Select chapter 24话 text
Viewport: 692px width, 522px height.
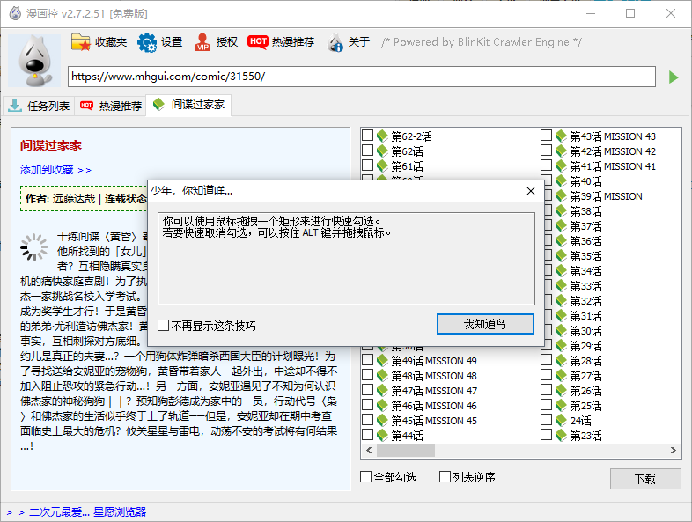coord(580,421)
